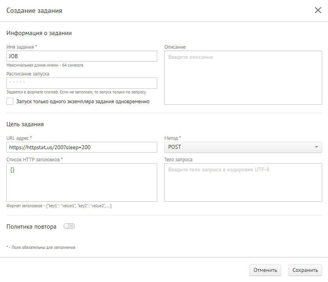This screenshot has width=328, height=282.
Task: Enable the single-instance launch checkbox
Action: [x=10, y=101]
